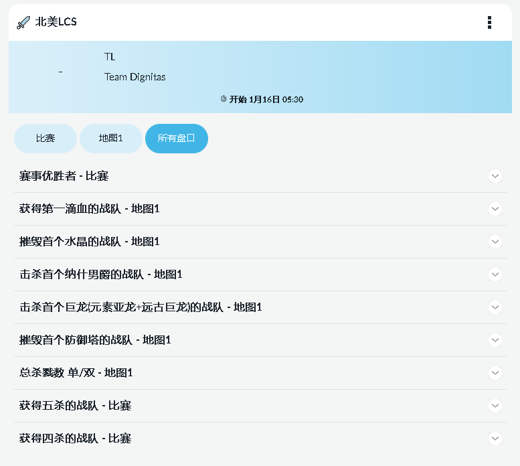Click chevron icon for 击杀首个巨龙 market

pyautogui.click(x=495, y=307)
